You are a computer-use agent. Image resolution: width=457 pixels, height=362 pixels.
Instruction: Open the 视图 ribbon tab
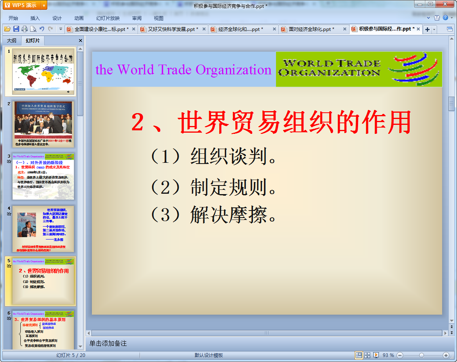pos(159,18)
